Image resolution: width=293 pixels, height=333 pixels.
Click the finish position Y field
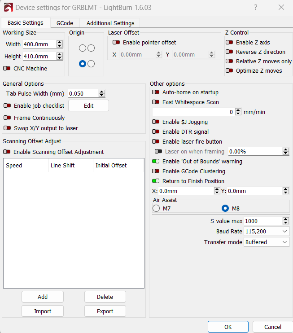255,191
